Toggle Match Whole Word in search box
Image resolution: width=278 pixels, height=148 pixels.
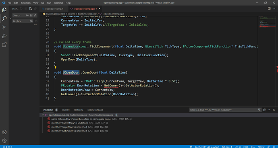[x=31, y=15]
